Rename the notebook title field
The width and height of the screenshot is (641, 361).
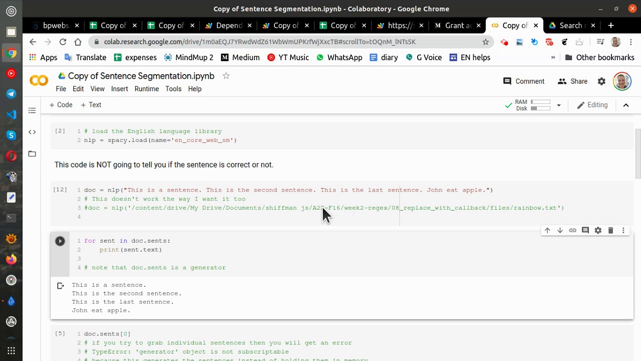[141, 76]
